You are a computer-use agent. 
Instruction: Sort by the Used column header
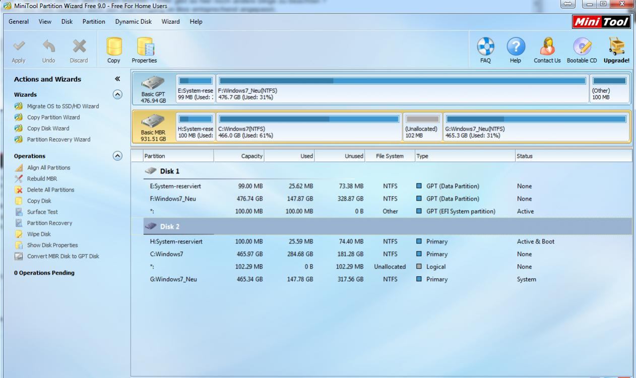(289, 156)
